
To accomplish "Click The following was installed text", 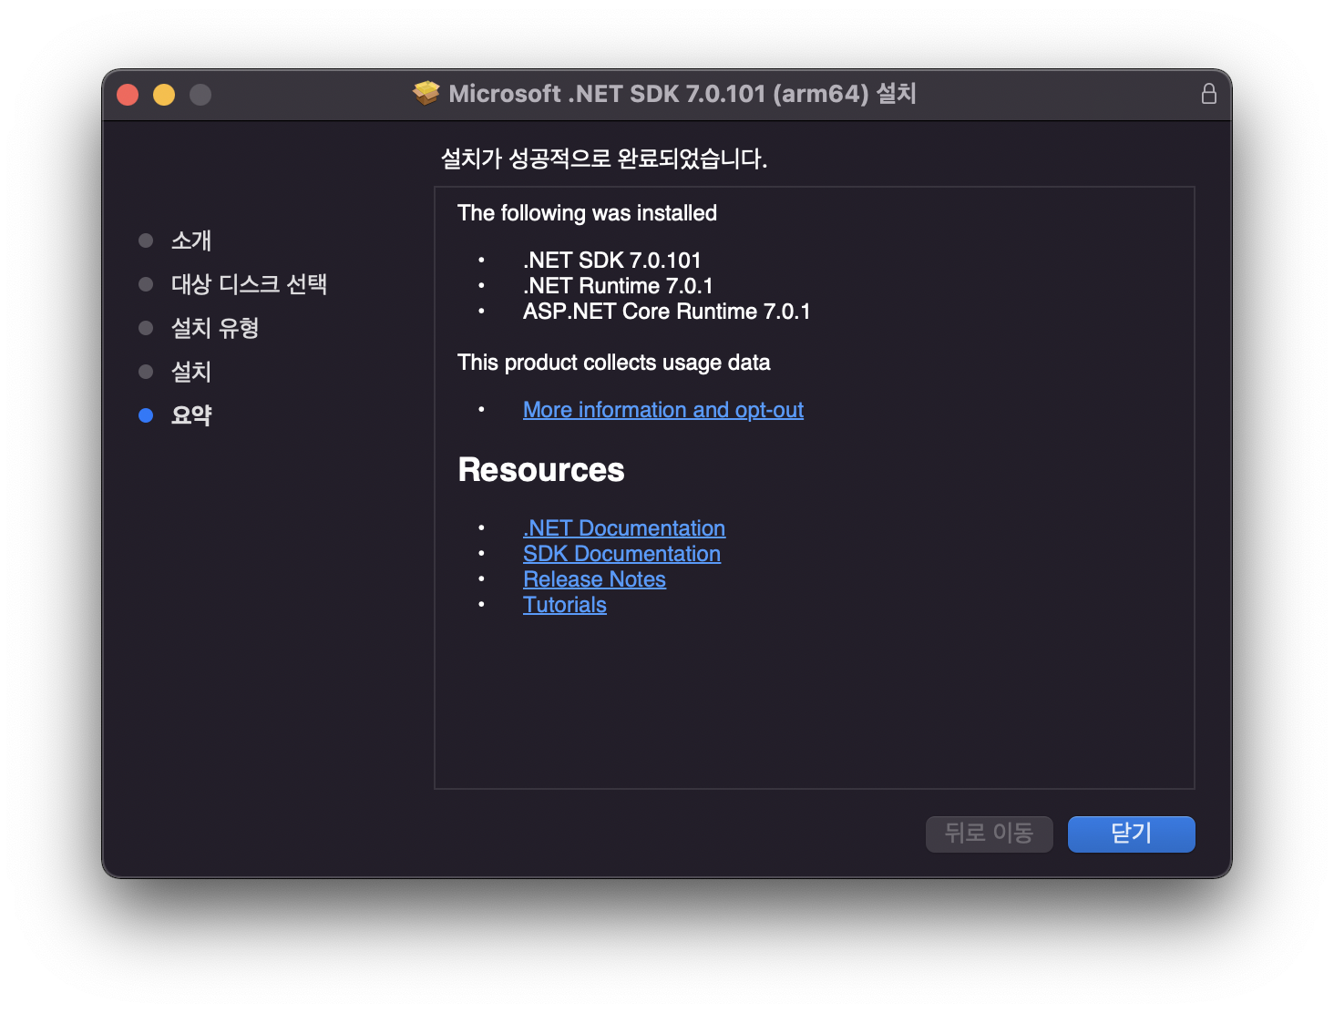I will point(587,213).
